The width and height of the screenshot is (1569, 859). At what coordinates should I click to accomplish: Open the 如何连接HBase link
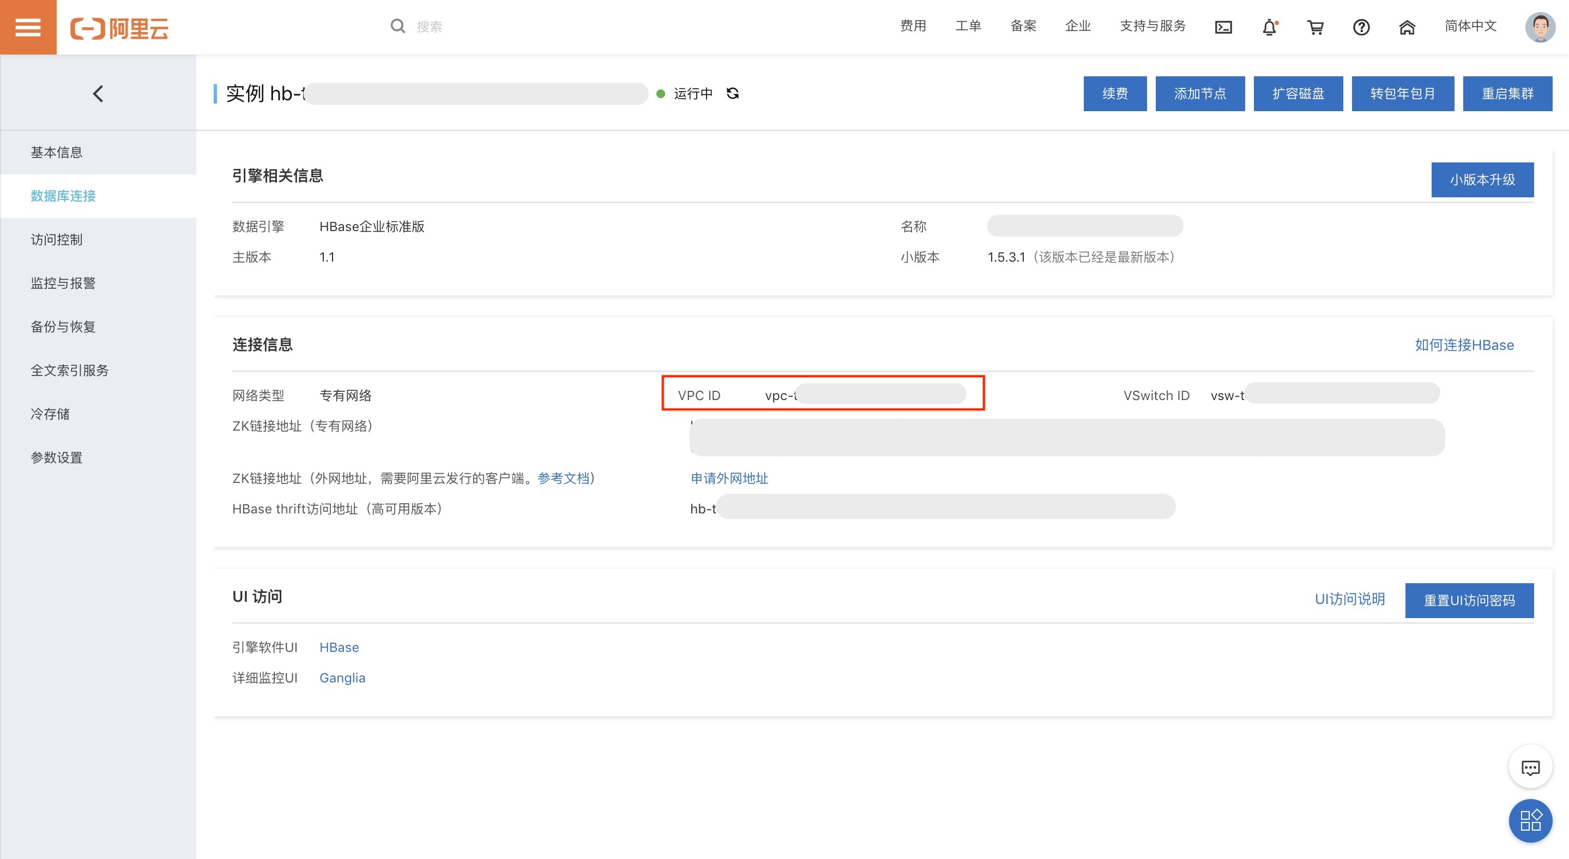[x=1464, y=345]
